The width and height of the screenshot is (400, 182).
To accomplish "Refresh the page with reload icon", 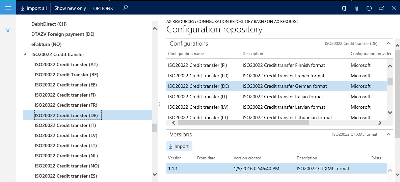I will 369,8.
